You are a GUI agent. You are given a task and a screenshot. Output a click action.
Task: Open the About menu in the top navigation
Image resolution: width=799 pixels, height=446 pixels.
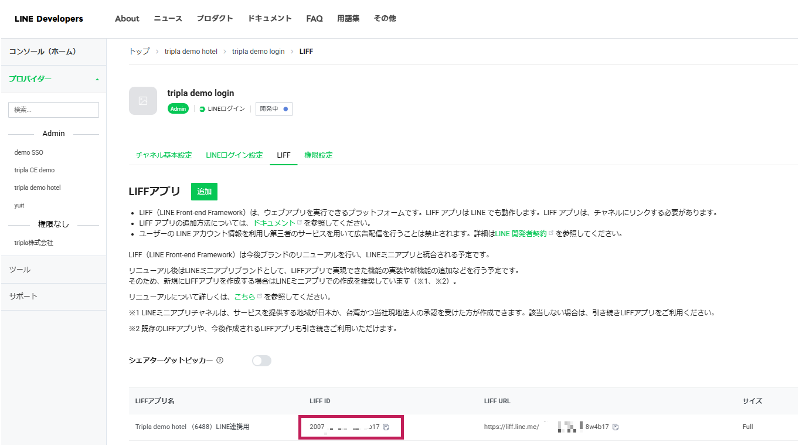click(x=127, y=19)
